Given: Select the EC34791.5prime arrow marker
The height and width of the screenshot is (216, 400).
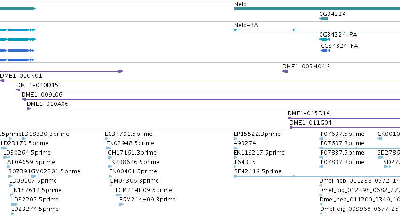Looking at the screenshot, I should click(x=107, y=139).
